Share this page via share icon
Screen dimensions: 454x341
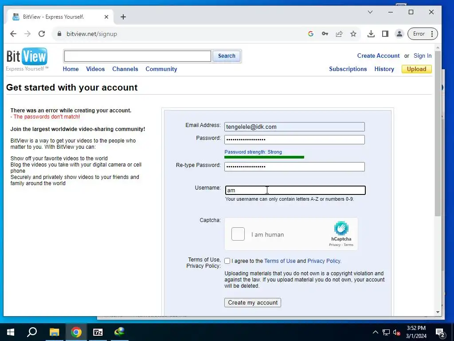coord(339,34)
